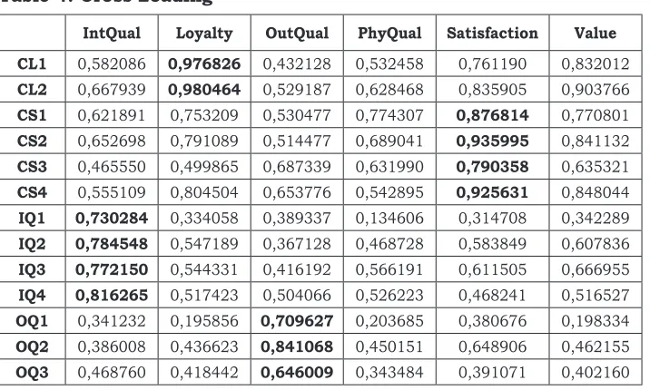This screenshot has height=390, width=650.
Task: Click cell 0,730284 in IQ1 row
Action: pyautogui.click(x=112, y=219)
